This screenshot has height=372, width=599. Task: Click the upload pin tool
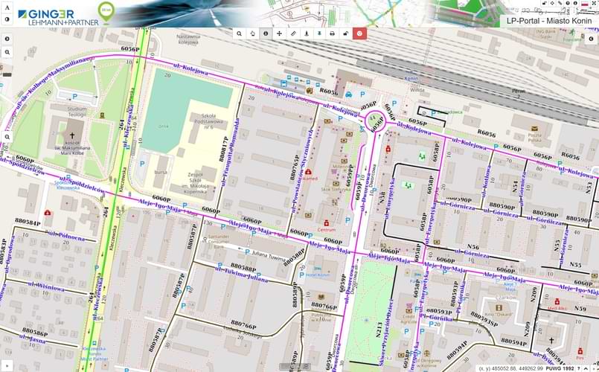pyautogui.click(x=306, y=33)
